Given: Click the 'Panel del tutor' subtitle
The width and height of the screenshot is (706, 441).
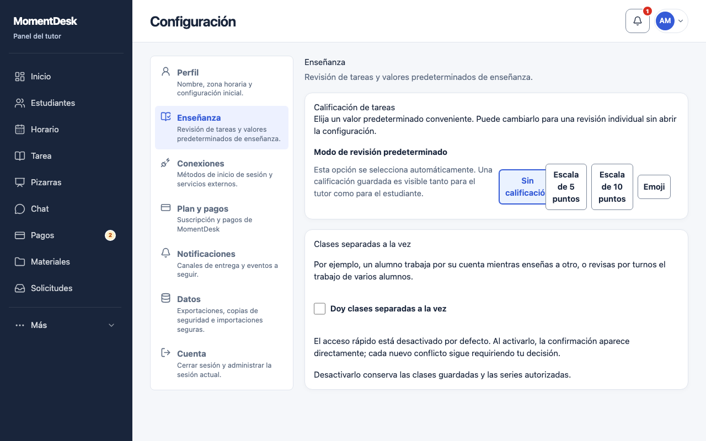Looking at the screenshot, I should [37, 36].
